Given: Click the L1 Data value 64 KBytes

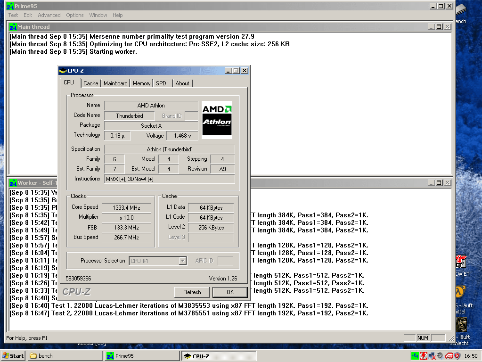Looking at the screenshot, I should (x=211, y=207).
